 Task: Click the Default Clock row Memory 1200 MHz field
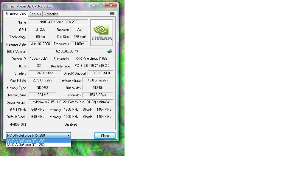(x=71, y=117)
